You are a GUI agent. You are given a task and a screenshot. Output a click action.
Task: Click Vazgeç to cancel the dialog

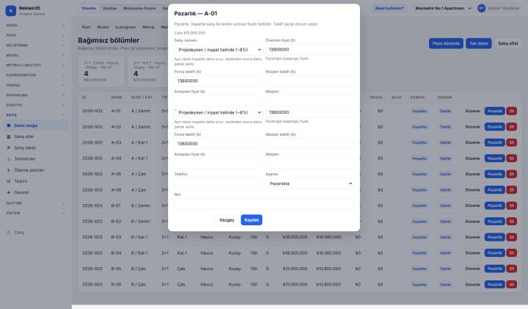coord(227,219)
